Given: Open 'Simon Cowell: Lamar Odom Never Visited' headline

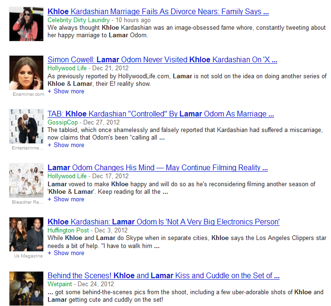Looking at the screenshot, I should click(162, 59).
